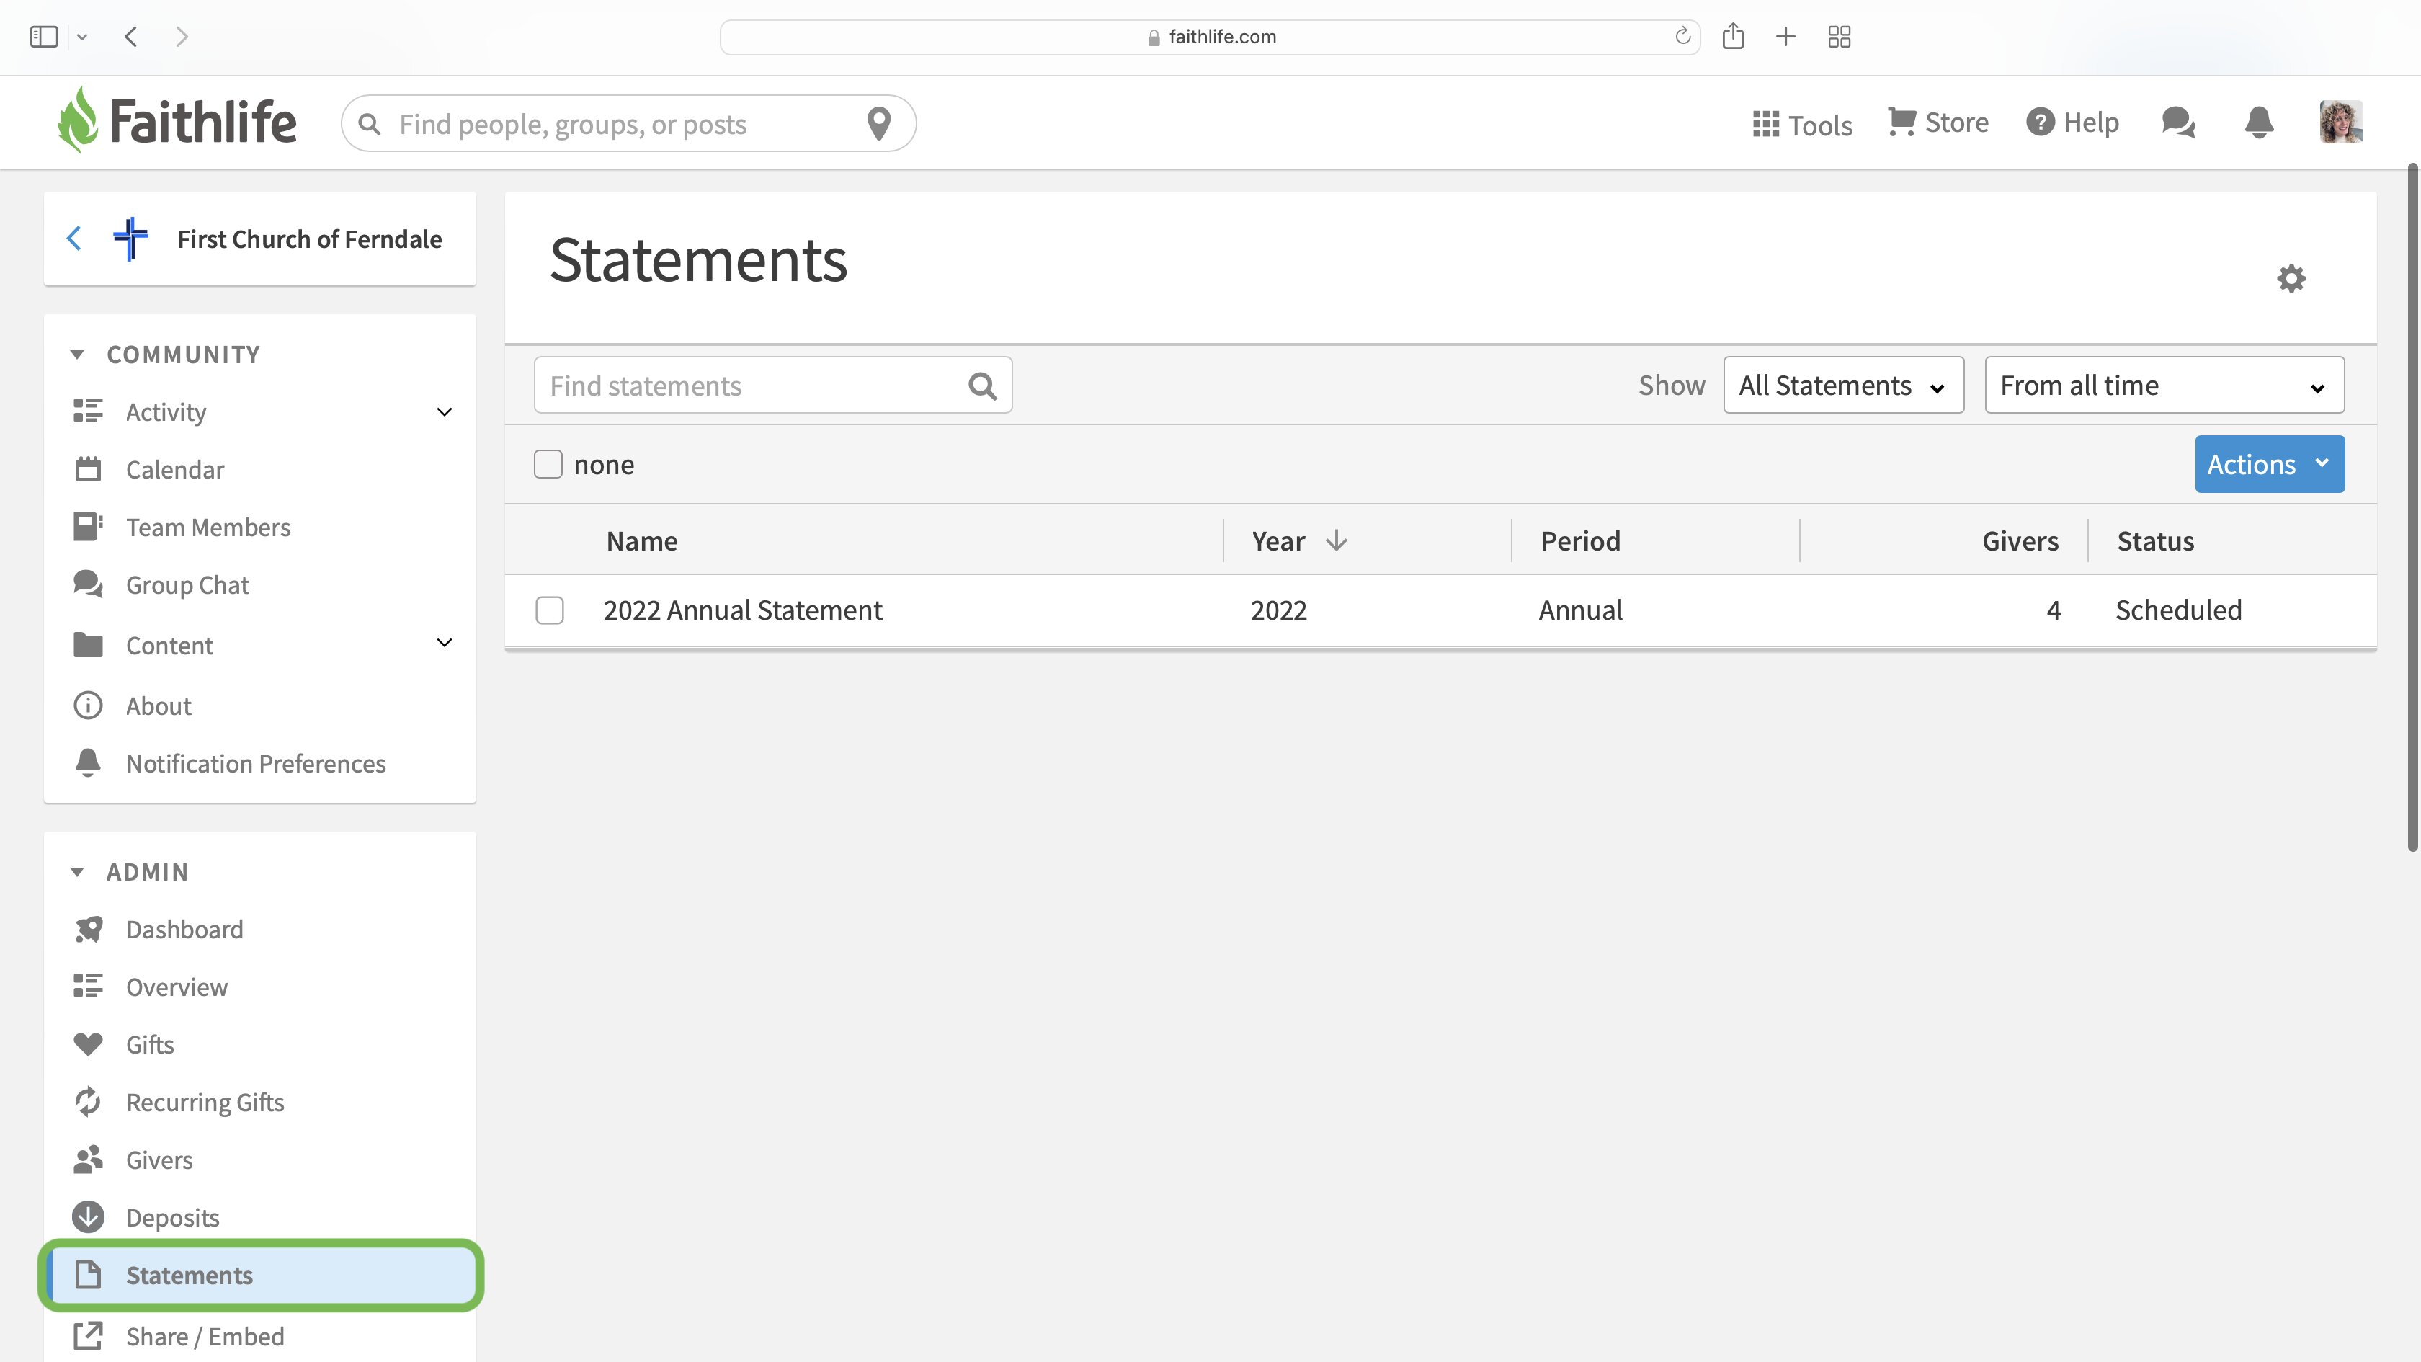Check the 2022 Annual Statement row
This screenshot has width=2421, height=1362.
pos(550,610)
